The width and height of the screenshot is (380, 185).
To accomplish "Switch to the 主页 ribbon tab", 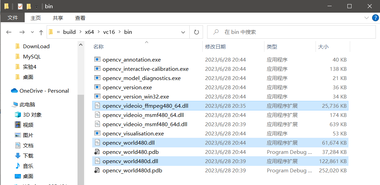I will click(36, 18).
